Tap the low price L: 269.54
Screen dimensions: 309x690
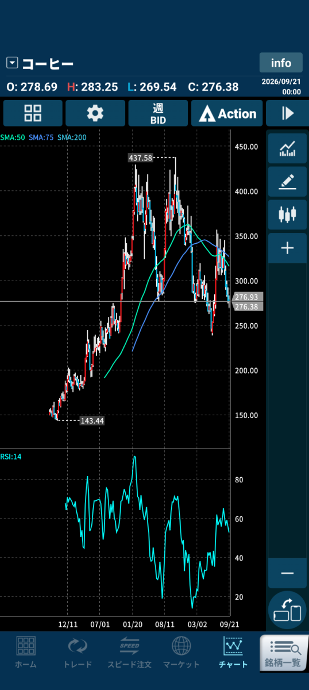point(152,87)
